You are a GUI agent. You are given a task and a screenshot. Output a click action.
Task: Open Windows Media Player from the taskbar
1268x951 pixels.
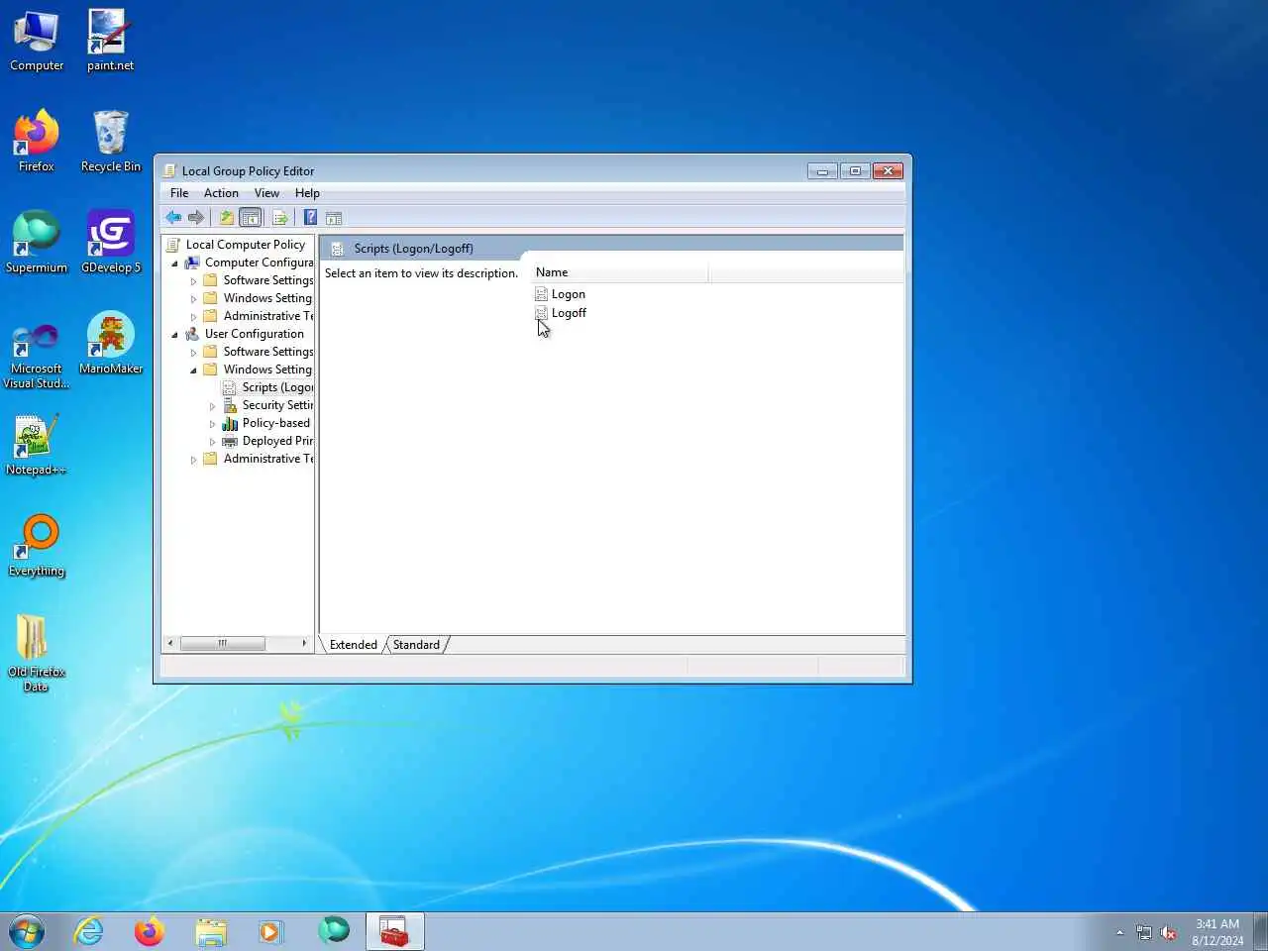click(x=270, y=931)
